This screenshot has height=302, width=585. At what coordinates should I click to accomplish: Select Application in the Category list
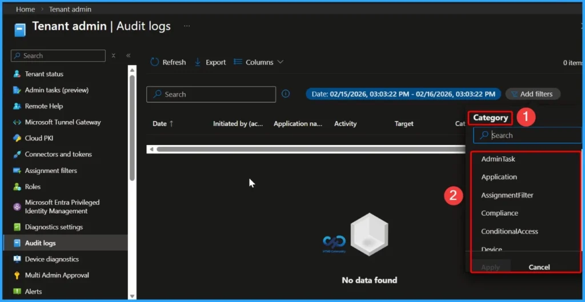tap(499, 177)
